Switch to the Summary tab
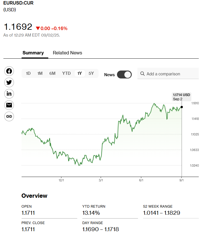The image size is (207, 234). click(33, 53)
